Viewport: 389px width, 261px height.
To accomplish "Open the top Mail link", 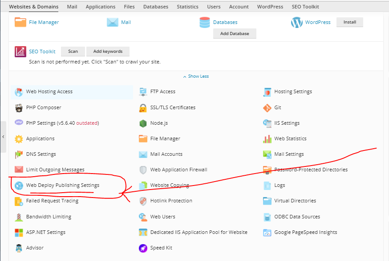I will pos(126,22).
